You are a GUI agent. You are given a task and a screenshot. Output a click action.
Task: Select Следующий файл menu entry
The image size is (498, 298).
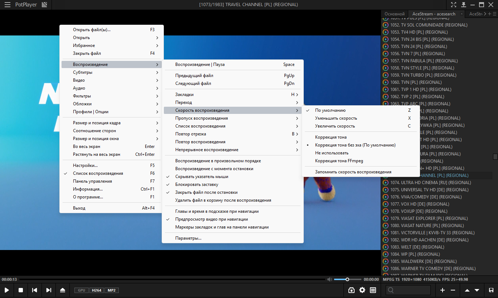[x=233, y=83]
